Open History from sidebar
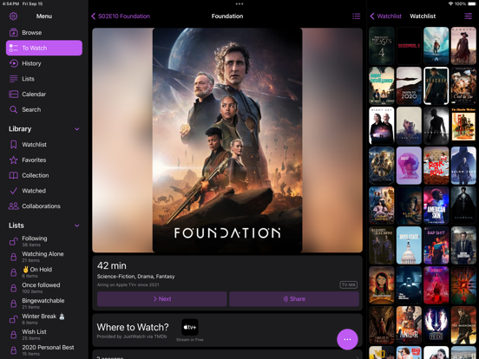Image resolution: width=479 pixels, height=359 pixels. [x=44, y=63]
